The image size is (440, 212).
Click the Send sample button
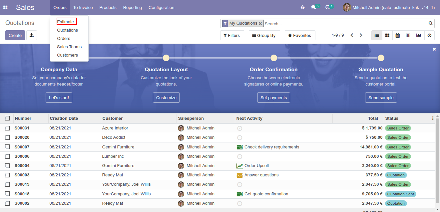pyautogui.click(x=381, y=98)
